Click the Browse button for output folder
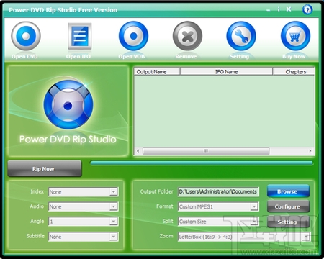The width and height of the screenshot is (324, 259). point(288,191)
